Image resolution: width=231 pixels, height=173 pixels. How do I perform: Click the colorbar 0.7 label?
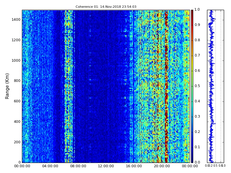tap(197, 55)
